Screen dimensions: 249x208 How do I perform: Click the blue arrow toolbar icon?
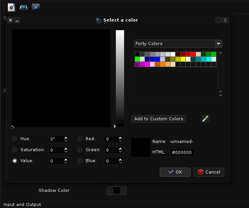pos(36,7)
